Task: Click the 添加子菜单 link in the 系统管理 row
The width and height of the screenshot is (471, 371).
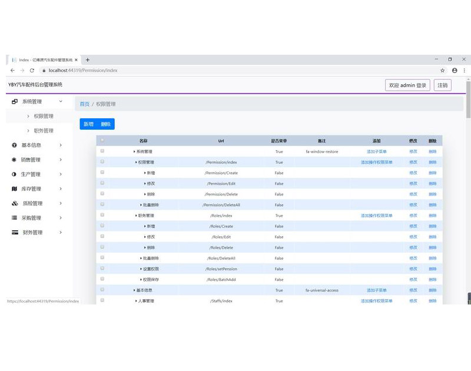Action: (376, 151)
